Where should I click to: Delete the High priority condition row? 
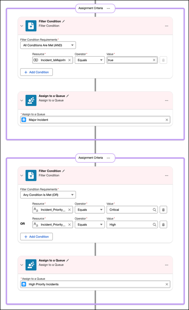163,224
